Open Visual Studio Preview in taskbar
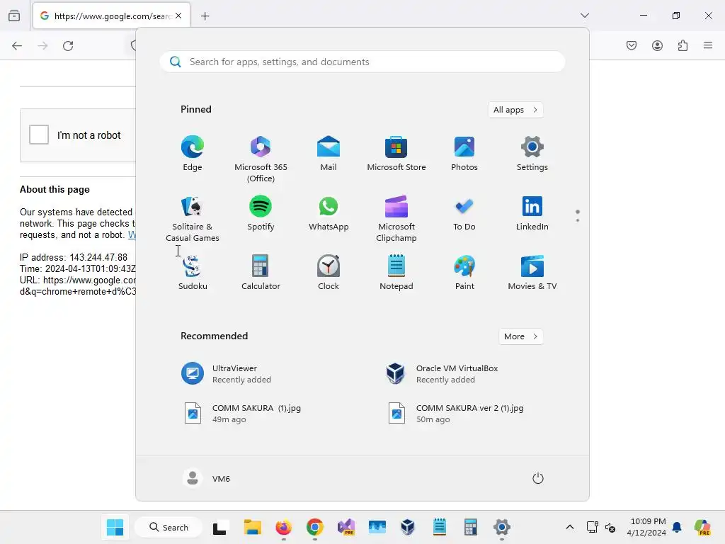 [346, 527]
